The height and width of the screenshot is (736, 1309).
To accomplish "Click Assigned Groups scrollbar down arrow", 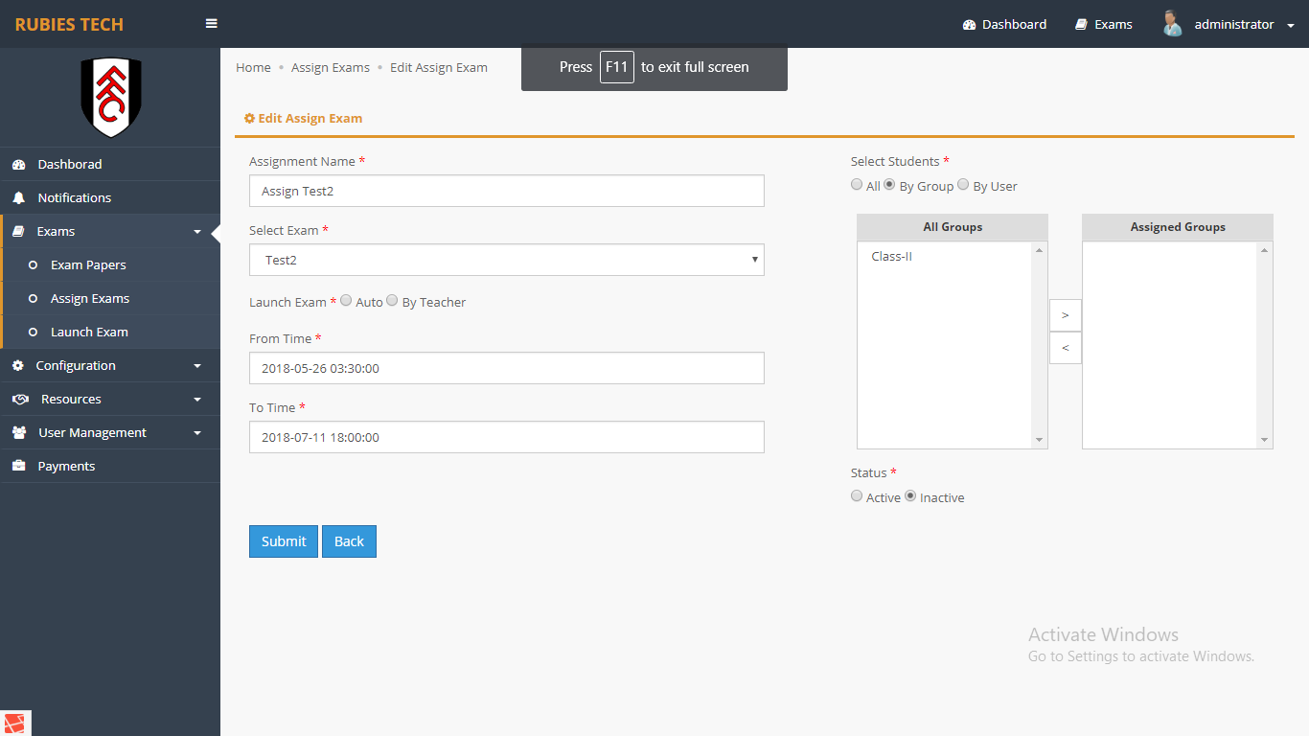I will pos(1265,440).
